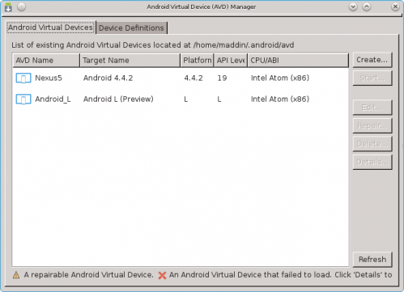Screen dimensions: 404x292
Task: Click the Delete... button
Action: [372, 144]
